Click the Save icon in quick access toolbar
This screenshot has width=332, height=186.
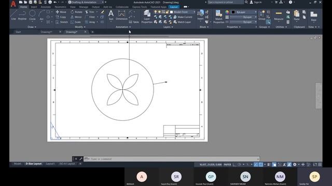point(30,2)
